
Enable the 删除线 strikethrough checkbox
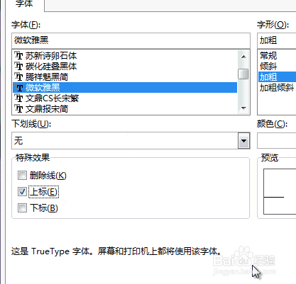[x=22, y=176]
